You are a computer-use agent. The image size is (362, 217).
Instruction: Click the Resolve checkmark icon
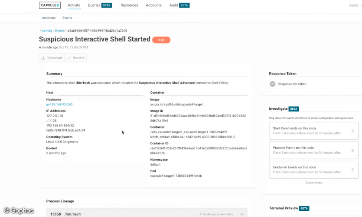tap(69, 58)
